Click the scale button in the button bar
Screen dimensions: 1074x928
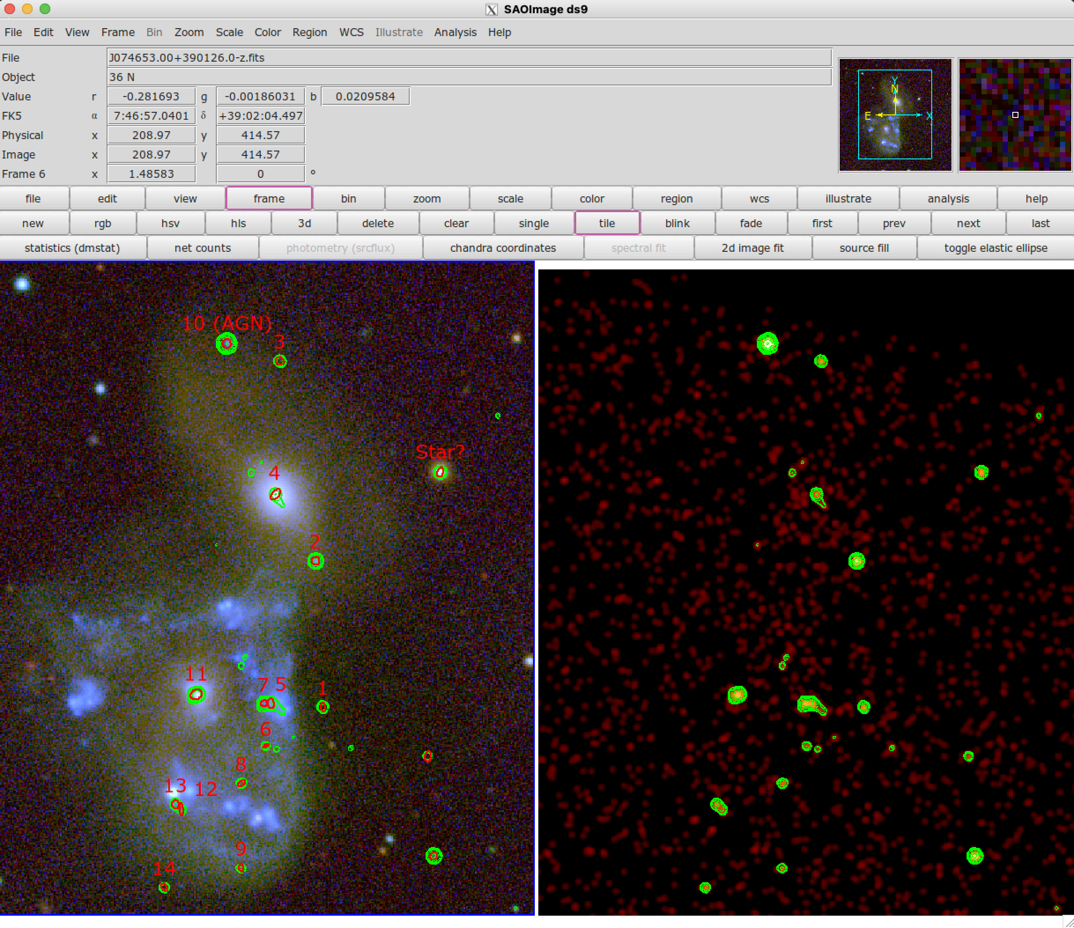[511, 199]
